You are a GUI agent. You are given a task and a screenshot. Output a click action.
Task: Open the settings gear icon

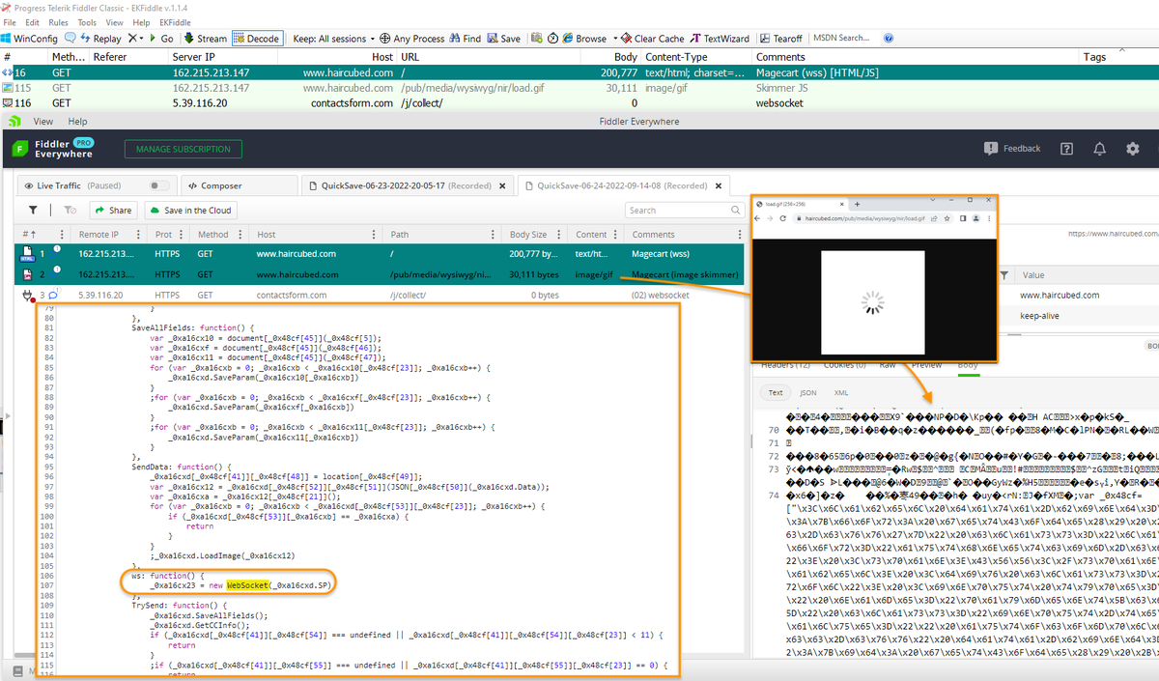click(1133, 149)
